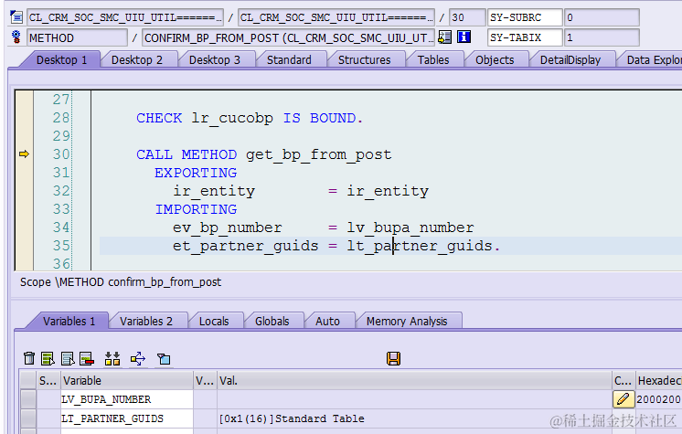Open the Locals tab
This screenshot has width=682, height=434.
214,322
